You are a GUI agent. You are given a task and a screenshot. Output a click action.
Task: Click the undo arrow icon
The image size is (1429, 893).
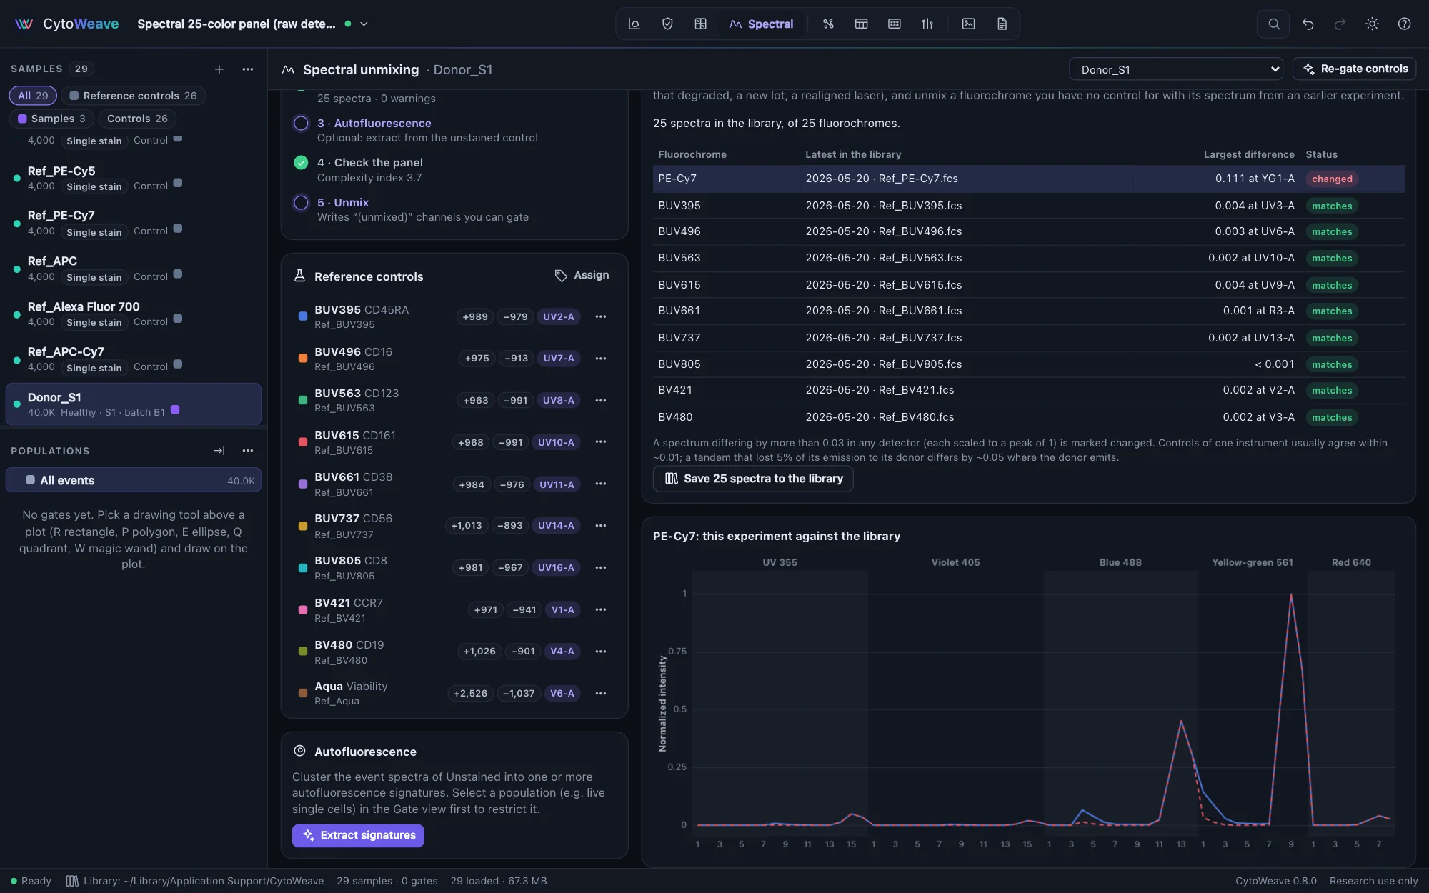[x=1308, y=24]
